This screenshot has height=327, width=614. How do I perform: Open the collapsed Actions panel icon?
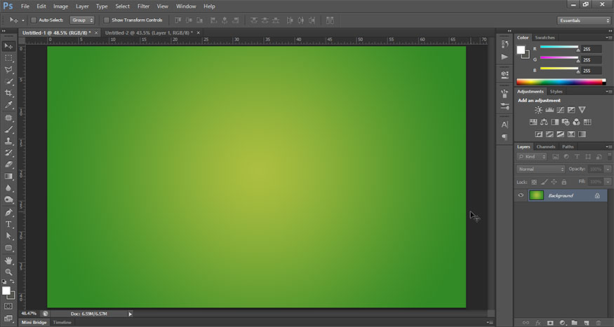[505, 57]
